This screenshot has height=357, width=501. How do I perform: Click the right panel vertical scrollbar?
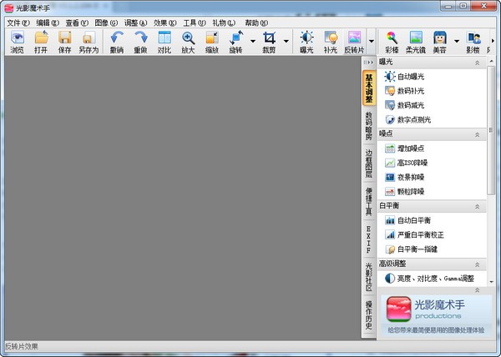pos(491,167)
